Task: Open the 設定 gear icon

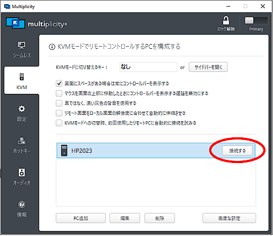Action: (21, 109)
